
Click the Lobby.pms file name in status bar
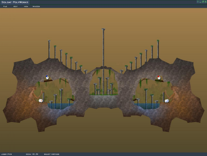click(x=7, y=154)
